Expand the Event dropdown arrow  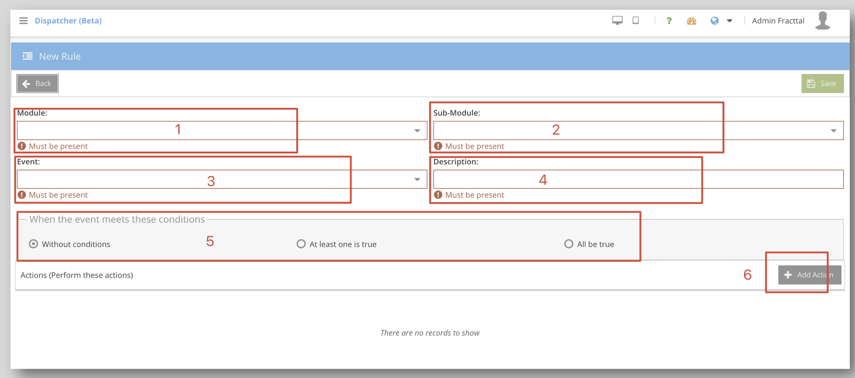[x=417, y=180]
